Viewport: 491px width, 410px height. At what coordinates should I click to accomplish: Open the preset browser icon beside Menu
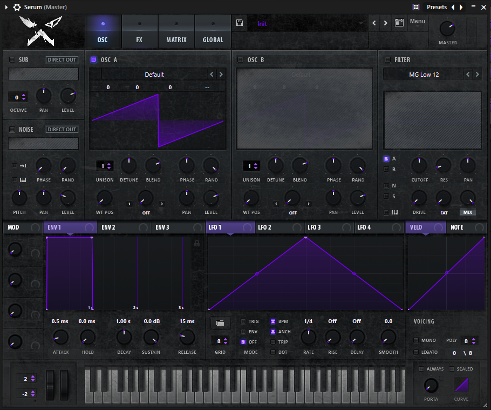(x=399, y=23)
